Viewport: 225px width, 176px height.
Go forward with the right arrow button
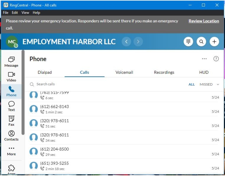138,42
